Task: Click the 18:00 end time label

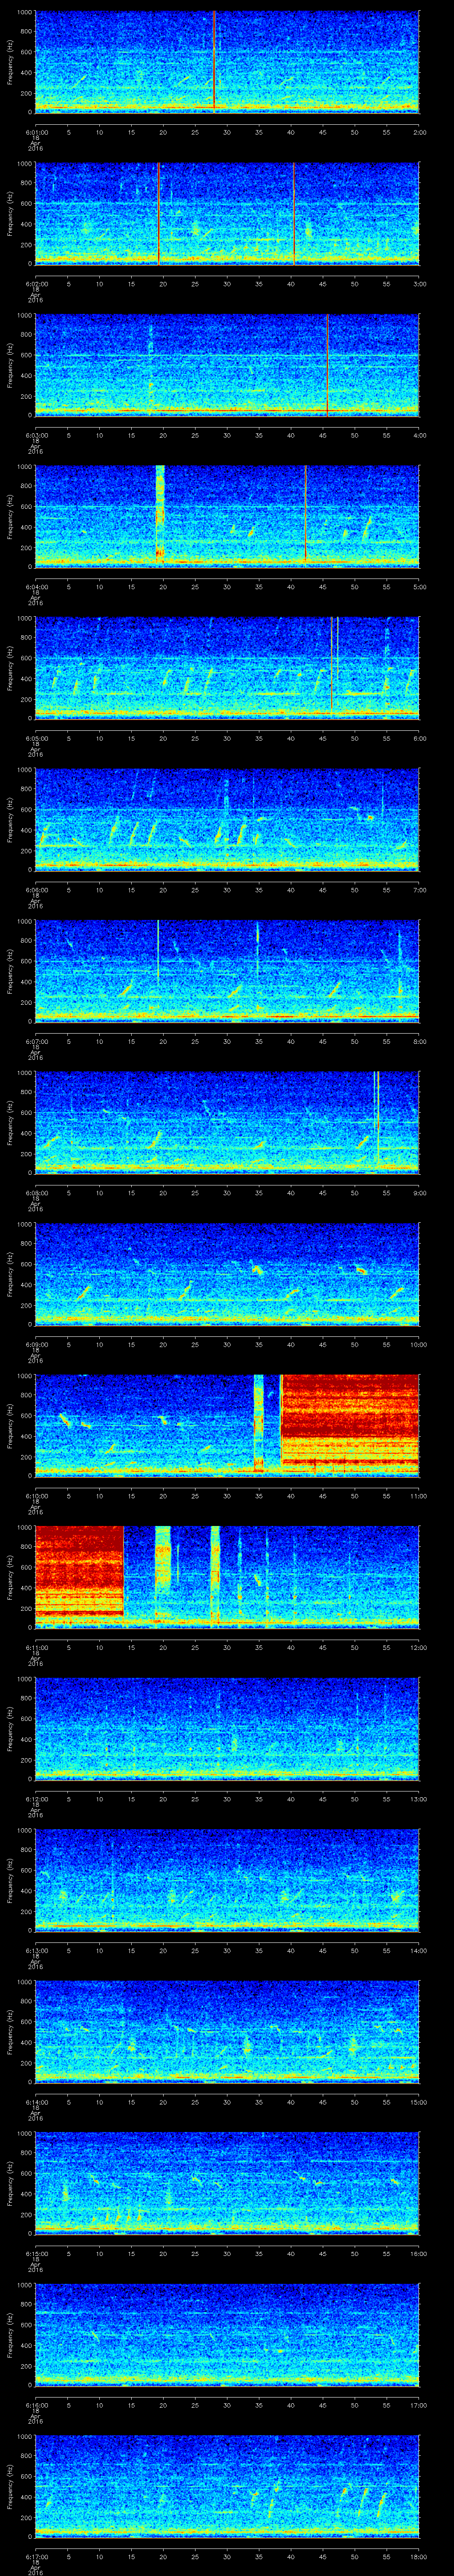Action: [418, 2556]
